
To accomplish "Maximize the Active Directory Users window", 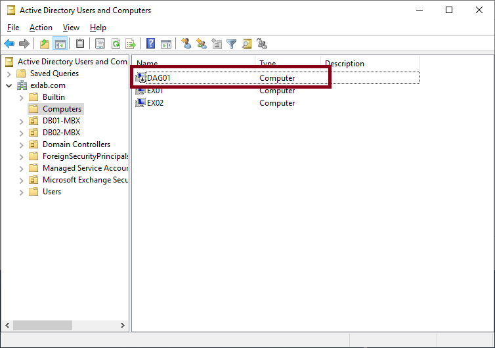I will (449, 10).
